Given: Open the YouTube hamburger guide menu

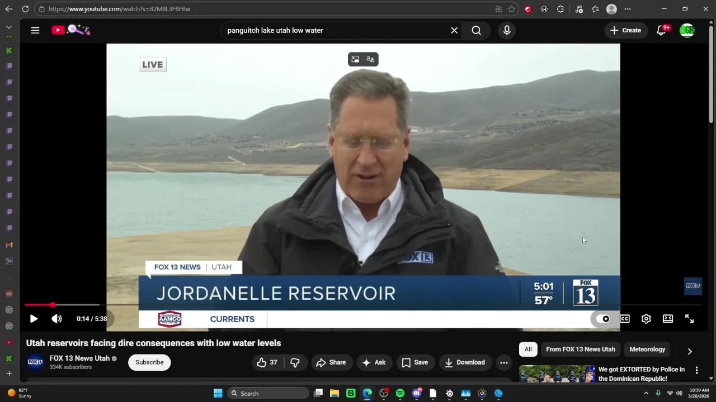Looking at the screenshot, I should click(x=35, y=30).
